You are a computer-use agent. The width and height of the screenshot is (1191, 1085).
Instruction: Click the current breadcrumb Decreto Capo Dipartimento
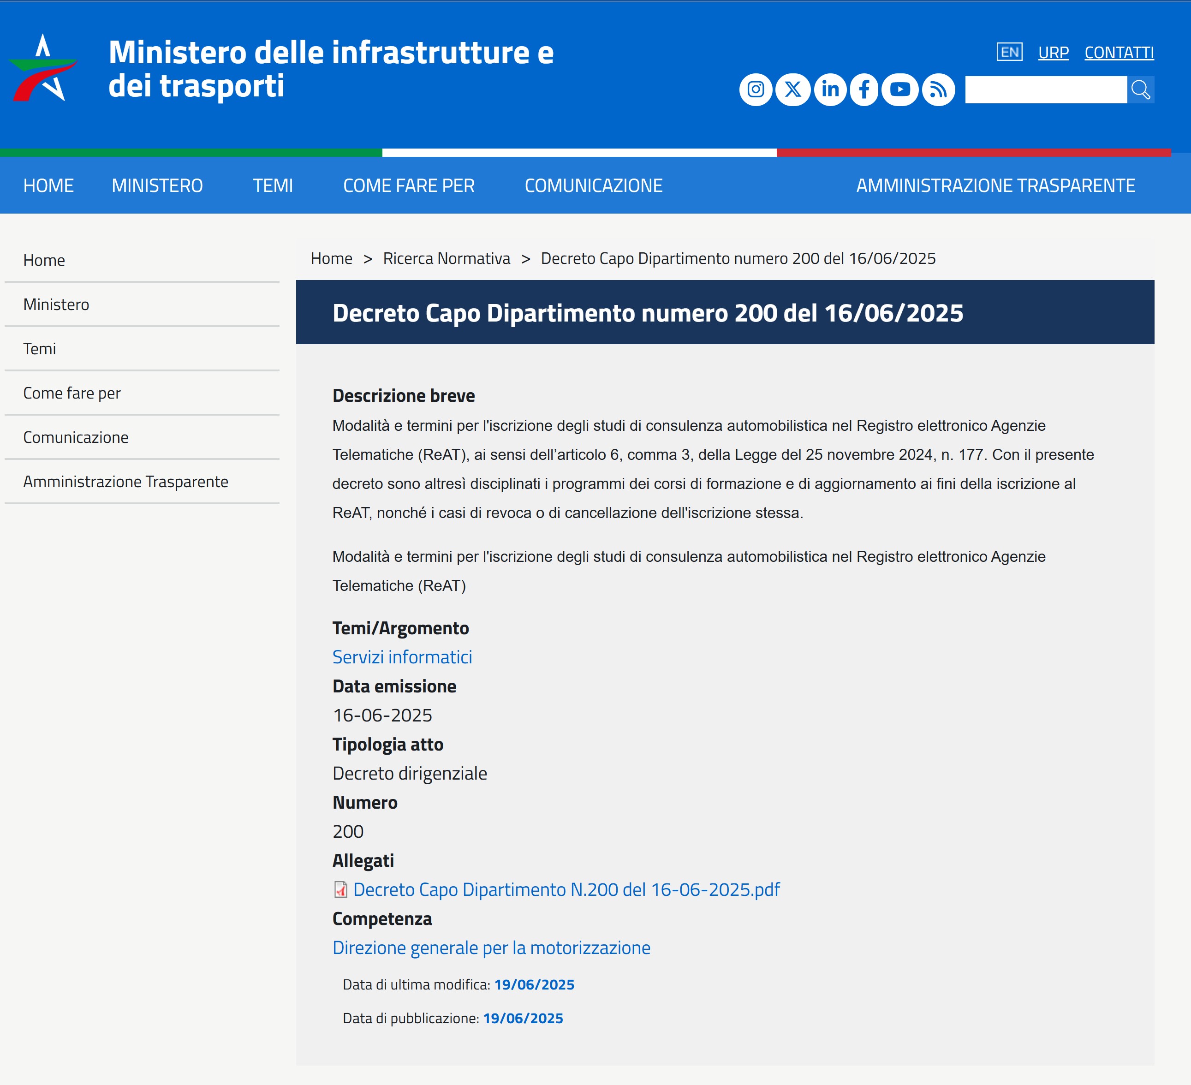(x=738, y=258)
